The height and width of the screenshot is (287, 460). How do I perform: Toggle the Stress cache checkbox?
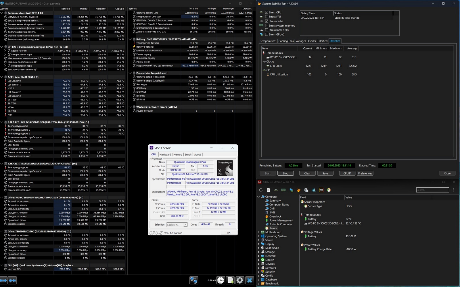point(267,21)
